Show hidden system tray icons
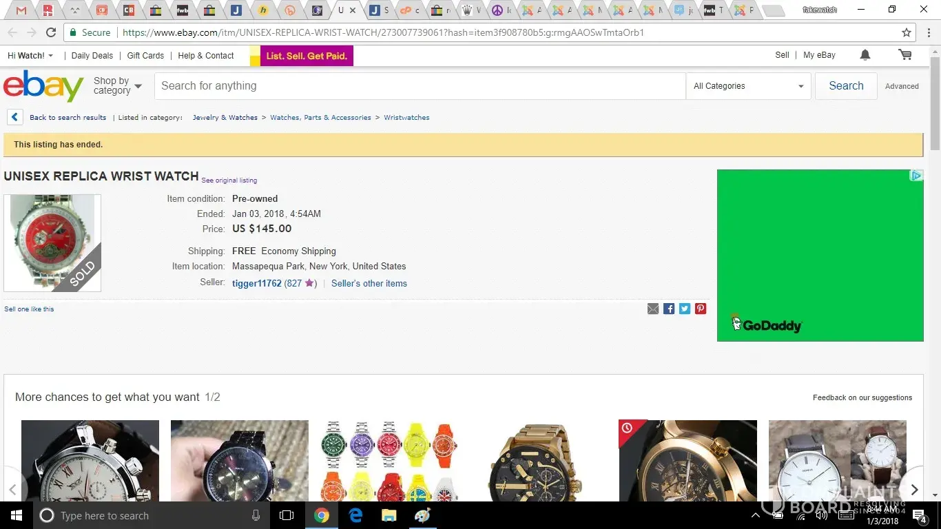 coord(755,515)
